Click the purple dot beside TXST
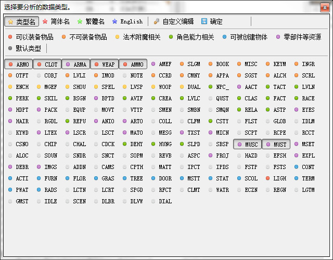 tap(182, 133)
